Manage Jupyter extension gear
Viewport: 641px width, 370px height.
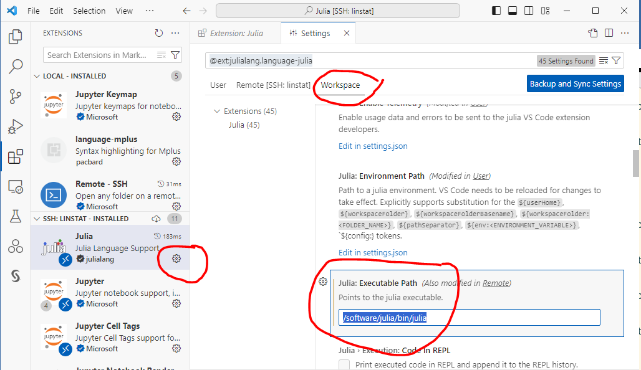pyautogui.click(x=176, y=303)
